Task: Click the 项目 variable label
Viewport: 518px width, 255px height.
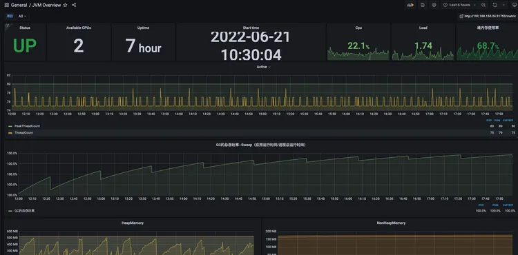Action: [x=10, y=16]
